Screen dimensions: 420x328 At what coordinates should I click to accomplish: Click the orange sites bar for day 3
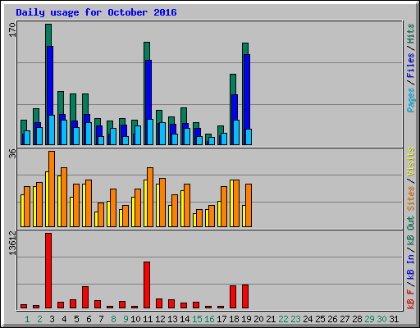tap(52, 189)
